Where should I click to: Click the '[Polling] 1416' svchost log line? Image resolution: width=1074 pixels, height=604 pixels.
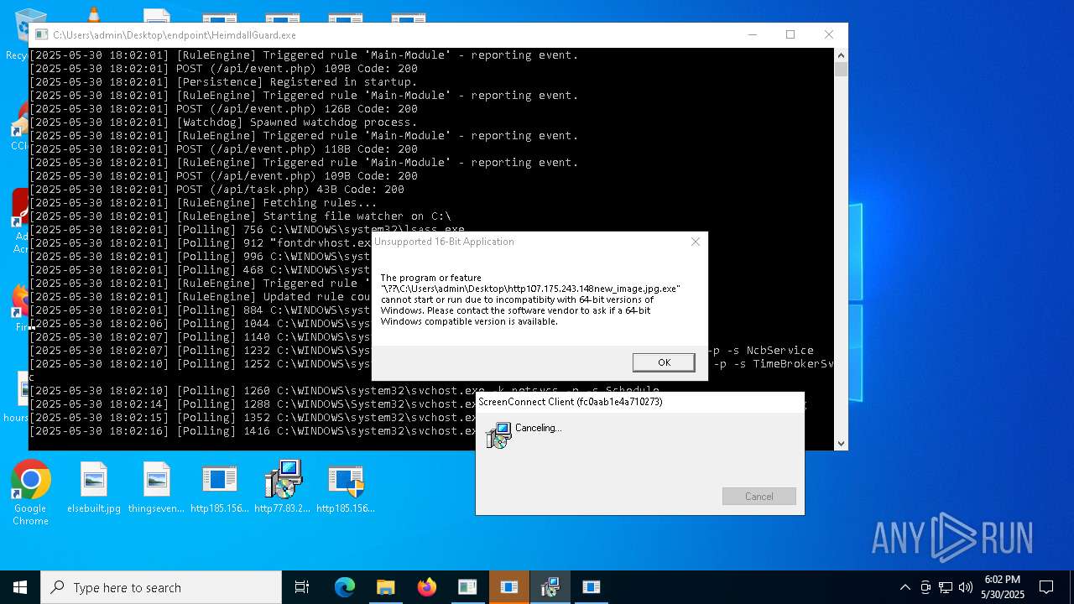pyautogui.click(x=253, y=431)
